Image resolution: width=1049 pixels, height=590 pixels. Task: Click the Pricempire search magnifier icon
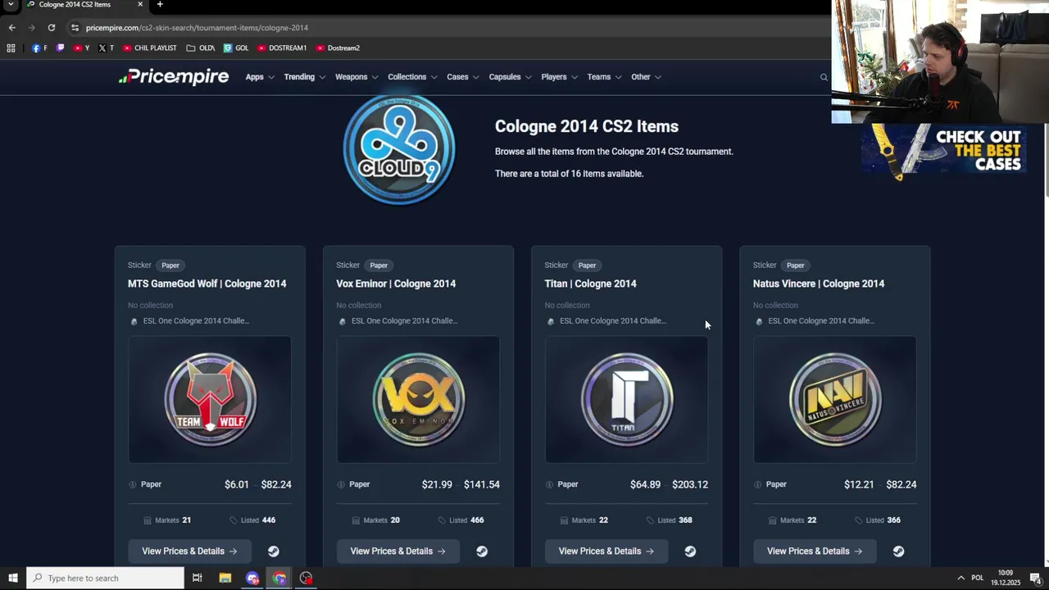(x=824, y=77)
